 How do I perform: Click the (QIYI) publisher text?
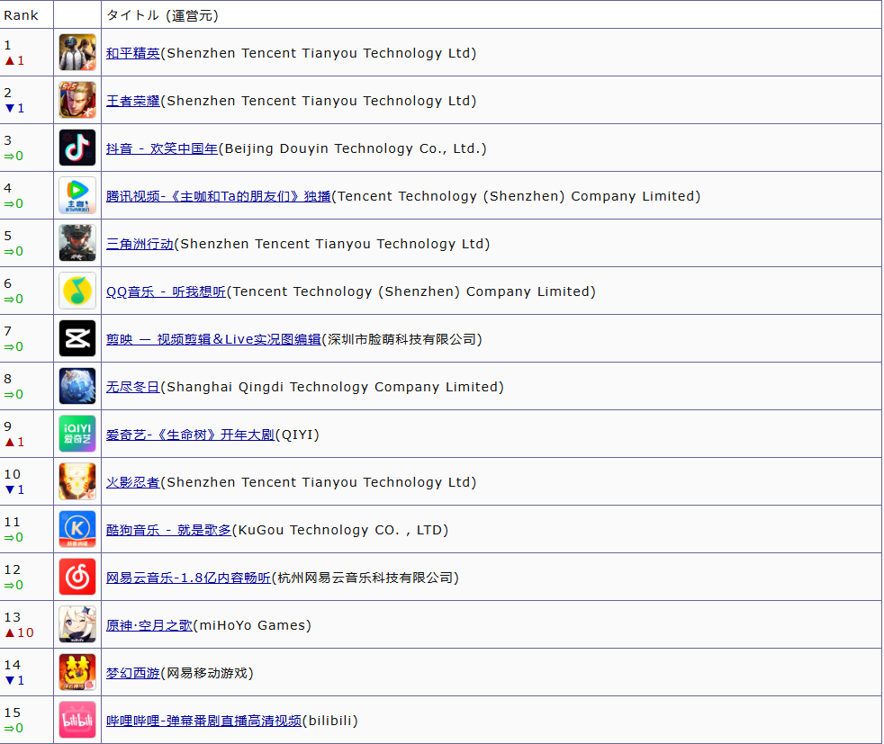[x=297, y=435]
